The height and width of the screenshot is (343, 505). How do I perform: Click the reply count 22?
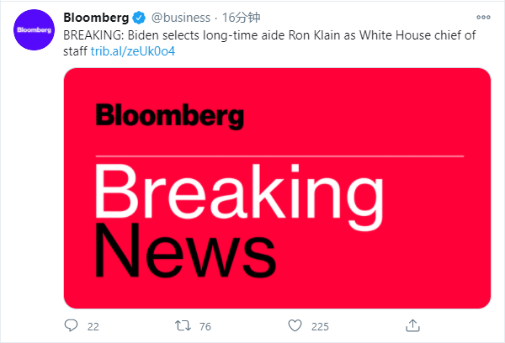point(93,325)
